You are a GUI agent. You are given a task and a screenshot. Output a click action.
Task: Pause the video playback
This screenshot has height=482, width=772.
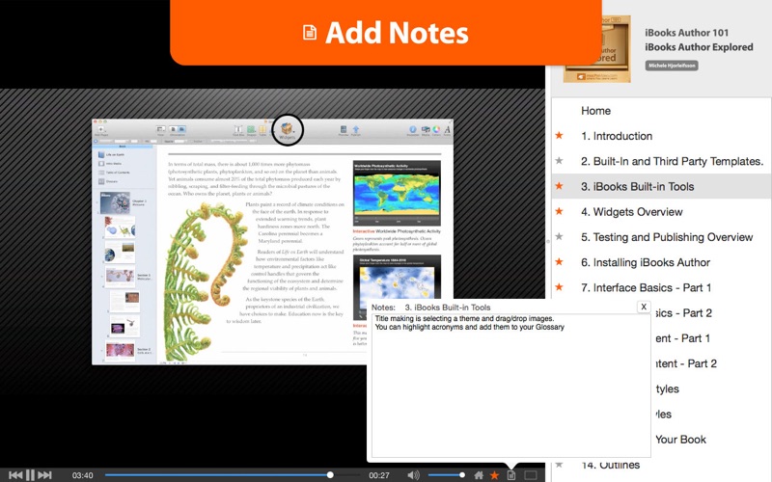(30, 475)
